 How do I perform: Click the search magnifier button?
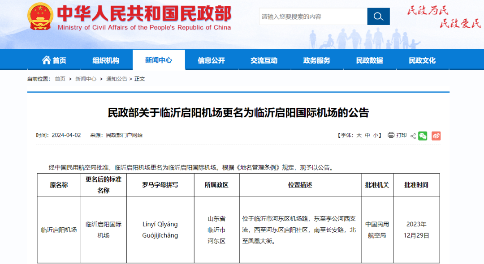coord(378,17)
